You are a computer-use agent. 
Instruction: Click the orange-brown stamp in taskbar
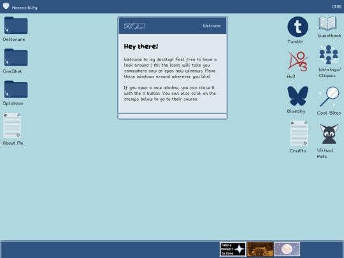pos(260,249)
